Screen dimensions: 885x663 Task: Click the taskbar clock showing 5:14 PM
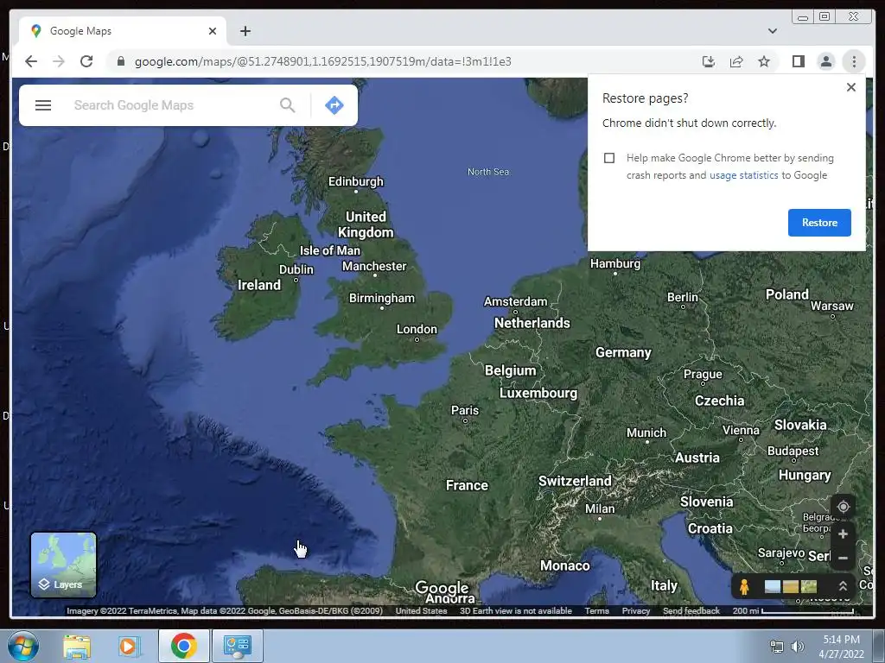tap(841, 647)
